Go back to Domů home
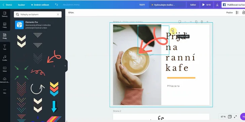The width and height of the screenshot is (245, 122). click(7, 5)
